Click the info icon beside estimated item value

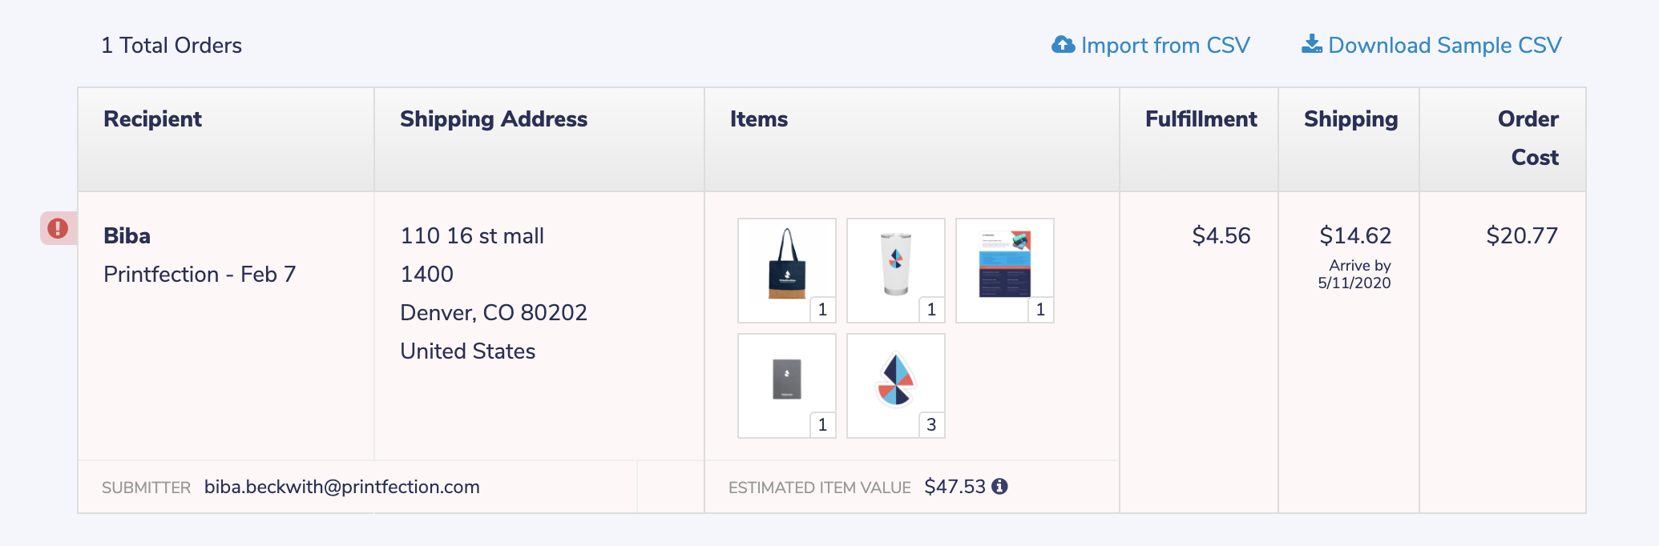pyautogui.click(x=999, y=486)
